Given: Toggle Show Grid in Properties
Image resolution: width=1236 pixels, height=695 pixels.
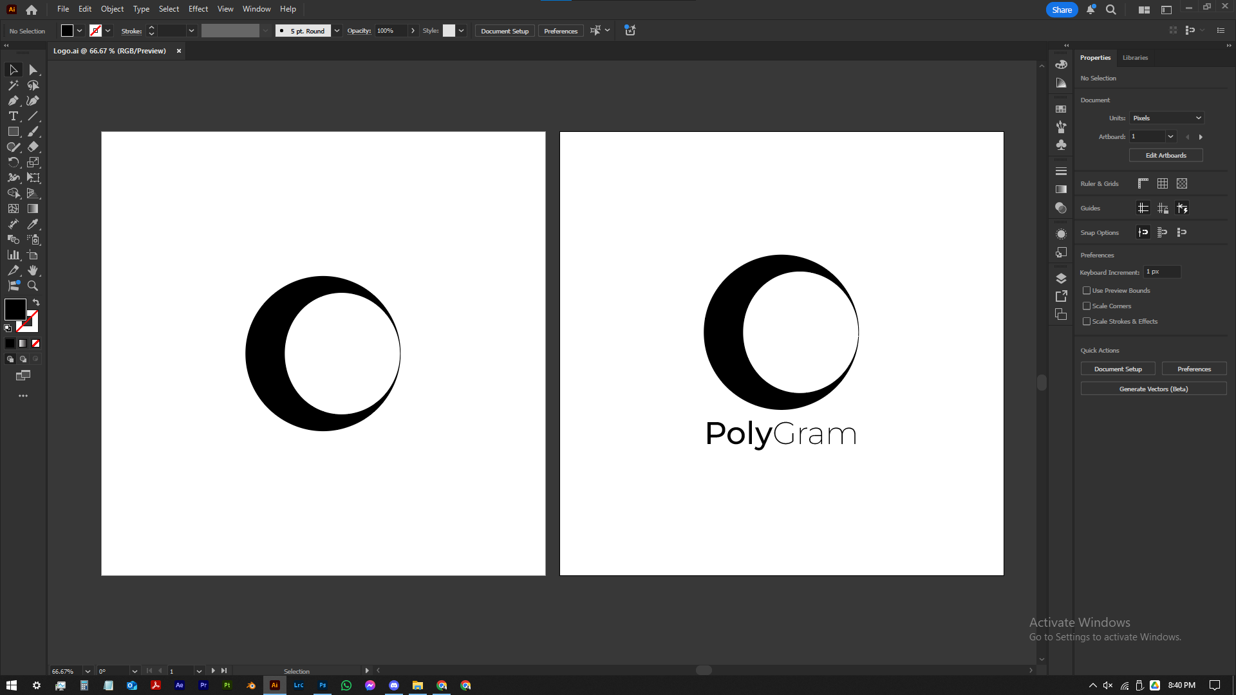Looking at the screenshot, I should pos(1163,183).
